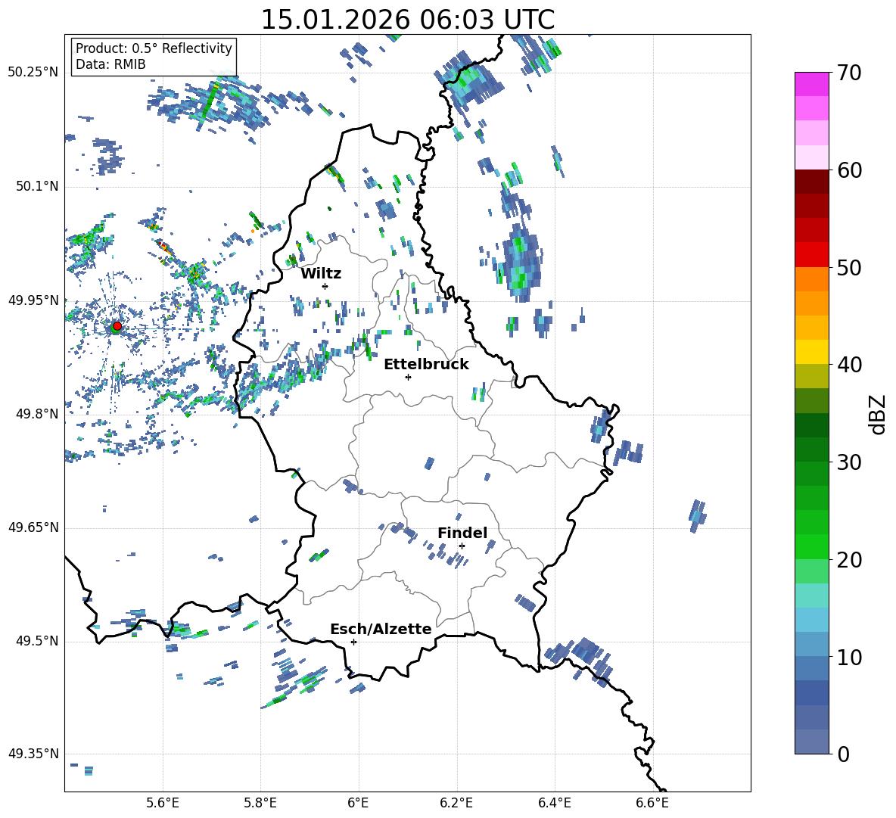Pick the magenta swatch at top of colorbar
The width and height of the screenshot is (896, 818).
click(x=812, y=84)
